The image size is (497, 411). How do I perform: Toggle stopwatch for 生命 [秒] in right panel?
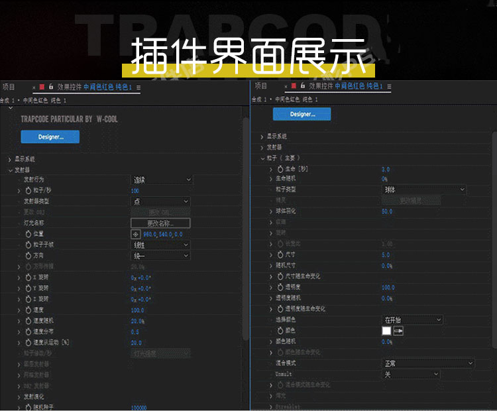(x=280, y=169)
